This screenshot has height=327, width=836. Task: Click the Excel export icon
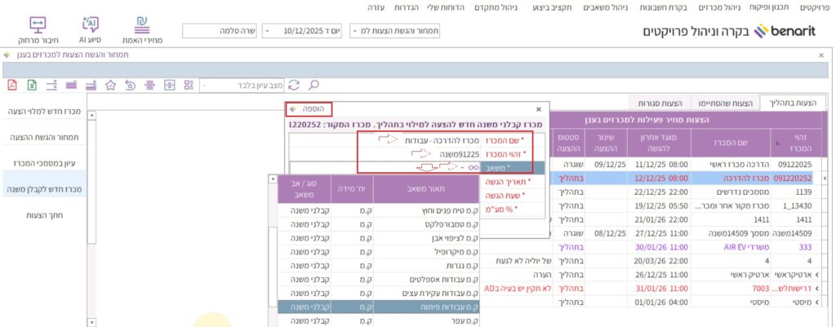(x=32, y=85)
